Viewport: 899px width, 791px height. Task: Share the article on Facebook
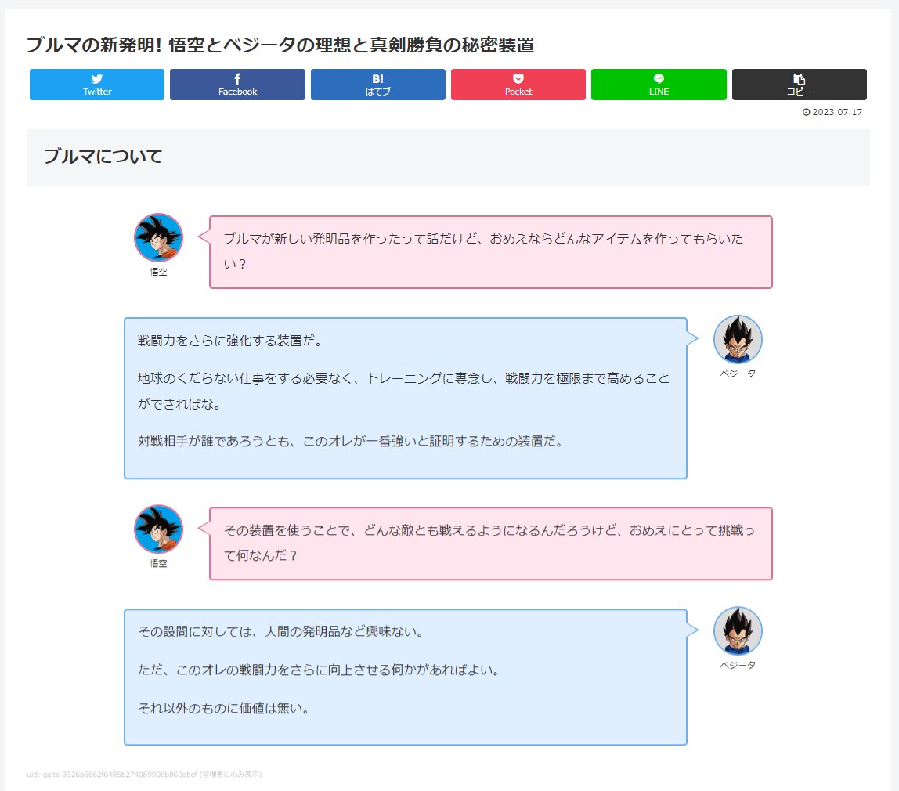tap(237, 85)
